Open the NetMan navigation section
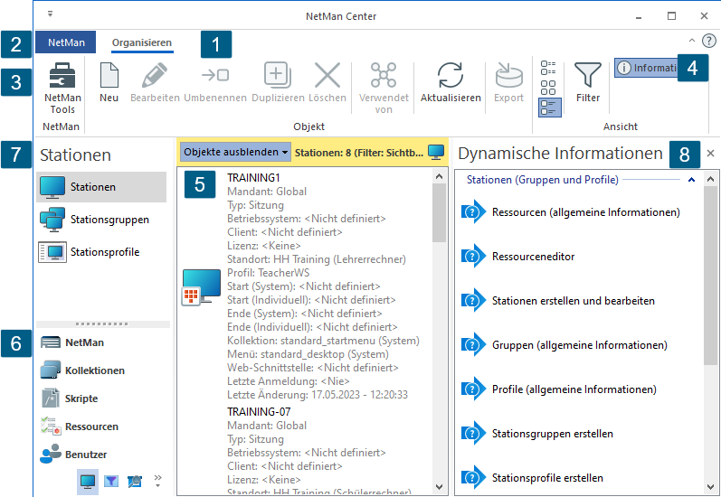This screenshot has height=497, width=721. (x=103, y=342)
